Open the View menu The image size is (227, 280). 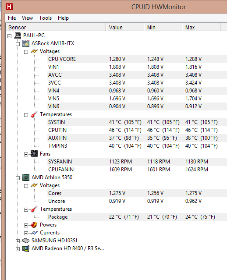[27, 18]
